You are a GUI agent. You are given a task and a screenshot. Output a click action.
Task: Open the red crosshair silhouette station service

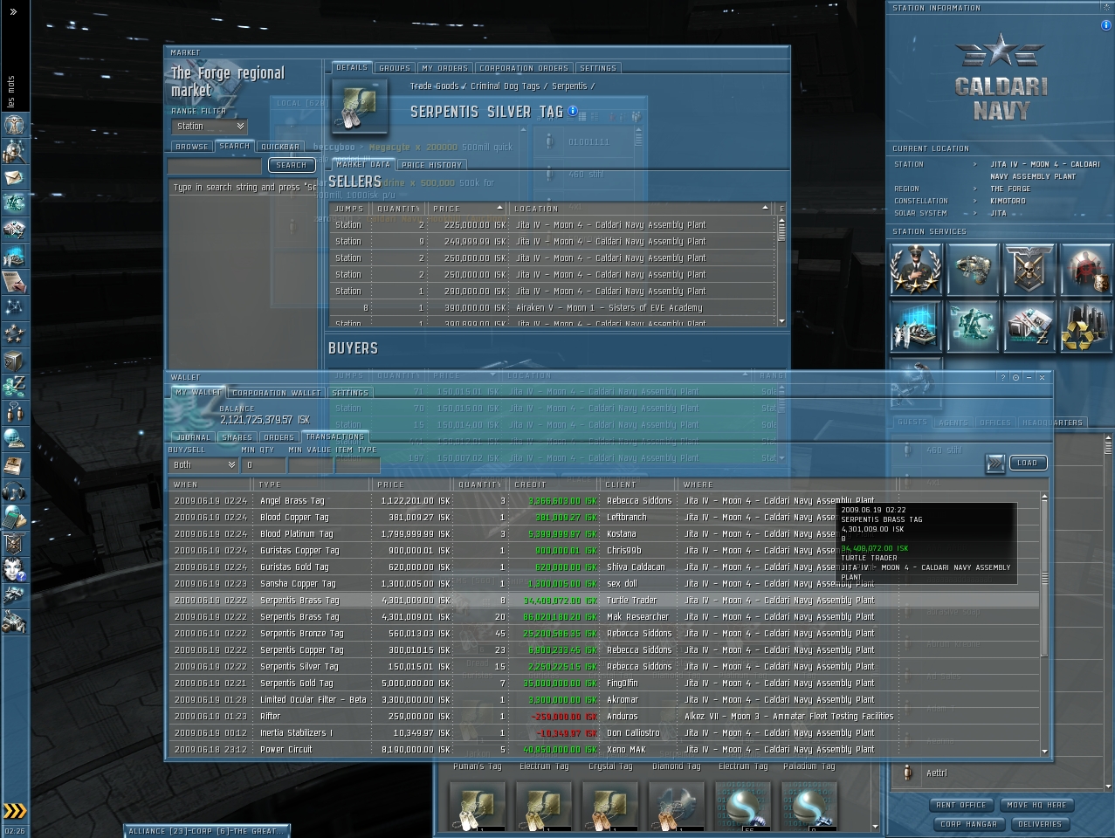(1086, 269)
